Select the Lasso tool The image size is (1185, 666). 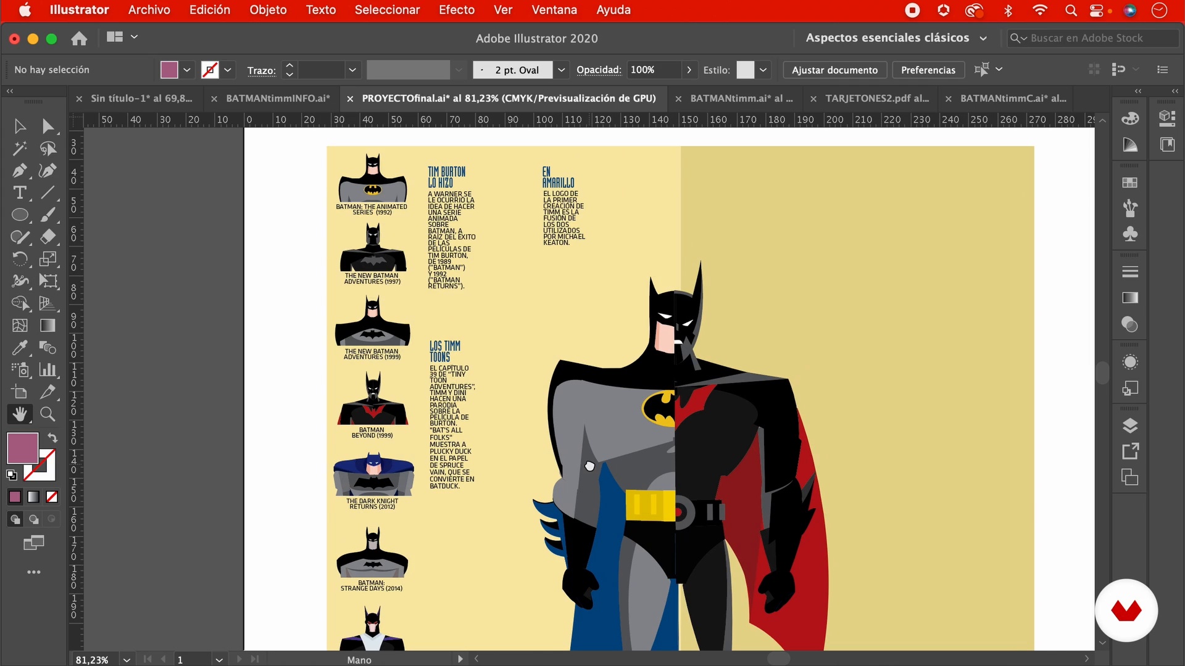click(x=48, y=149)
